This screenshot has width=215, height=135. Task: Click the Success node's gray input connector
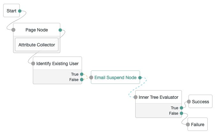[x=189, y=102]
